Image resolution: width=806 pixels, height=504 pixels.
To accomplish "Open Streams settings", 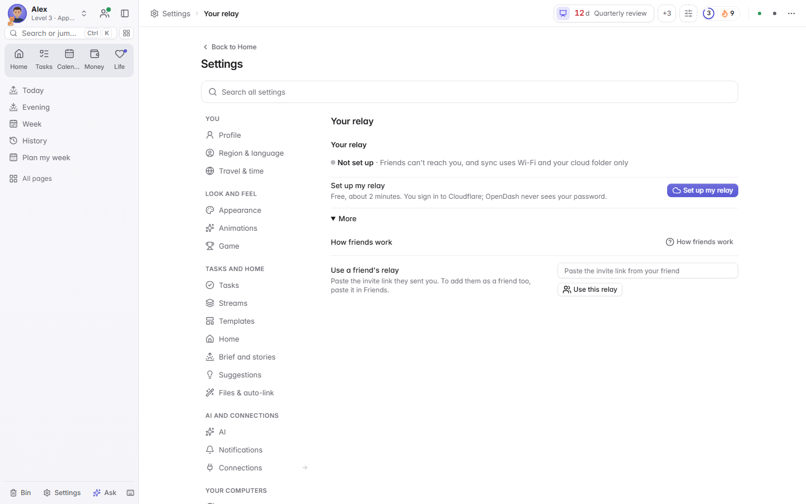I will (257, 303).
